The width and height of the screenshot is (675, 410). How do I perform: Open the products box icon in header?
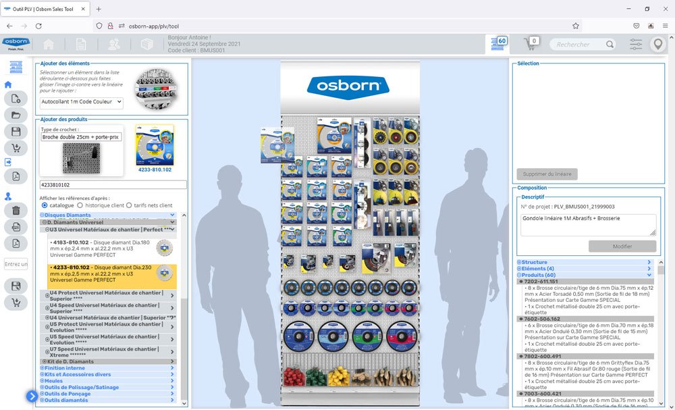click(147, 45)
